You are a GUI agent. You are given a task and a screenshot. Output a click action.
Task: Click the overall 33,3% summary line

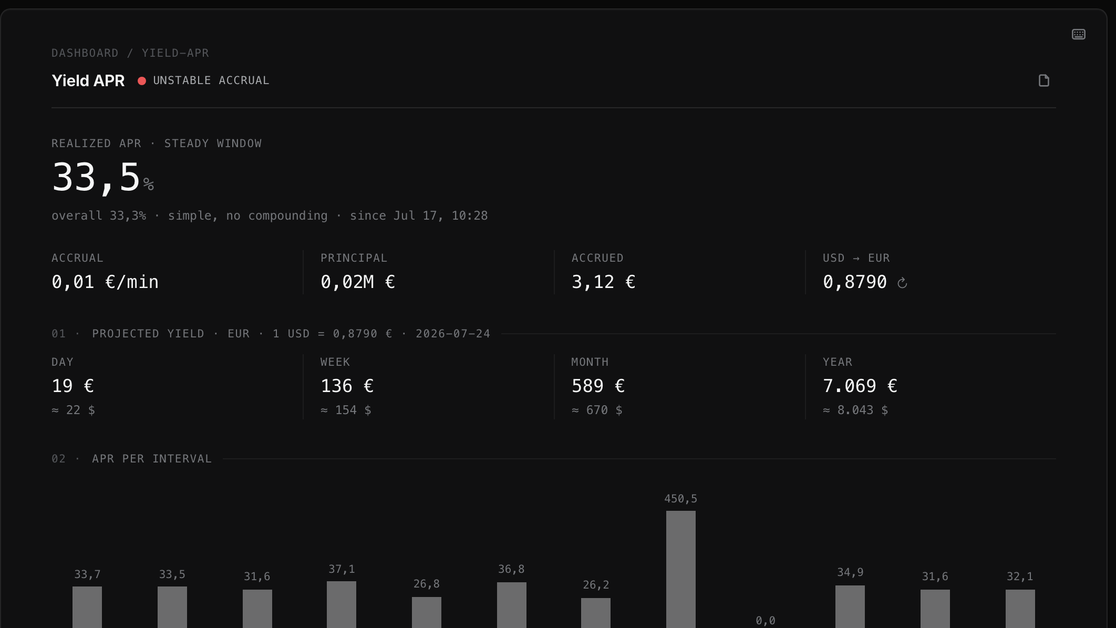click(270, 216)
